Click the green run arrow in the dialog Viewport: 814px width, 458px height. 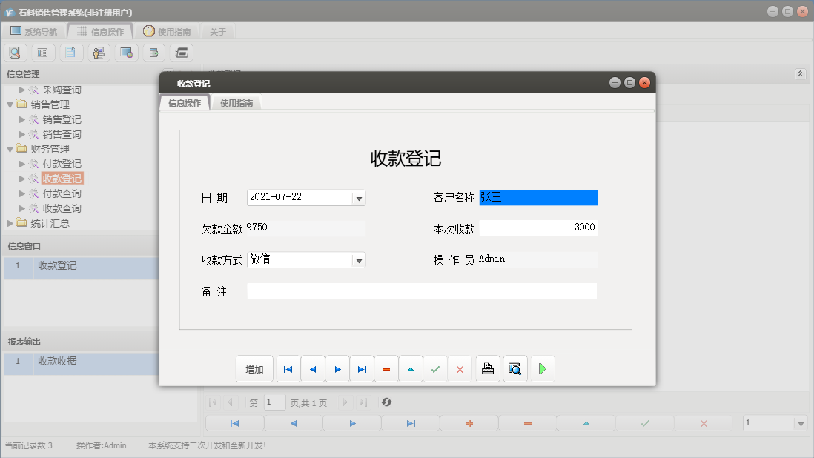[542, 368]
